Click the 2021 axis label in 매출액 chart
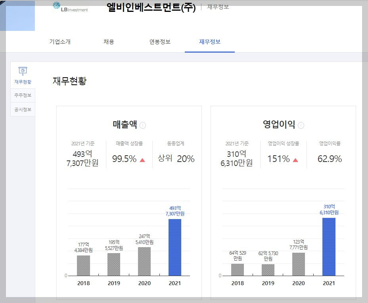Viewport: 368px width, 303px height. tap(175, 283)
